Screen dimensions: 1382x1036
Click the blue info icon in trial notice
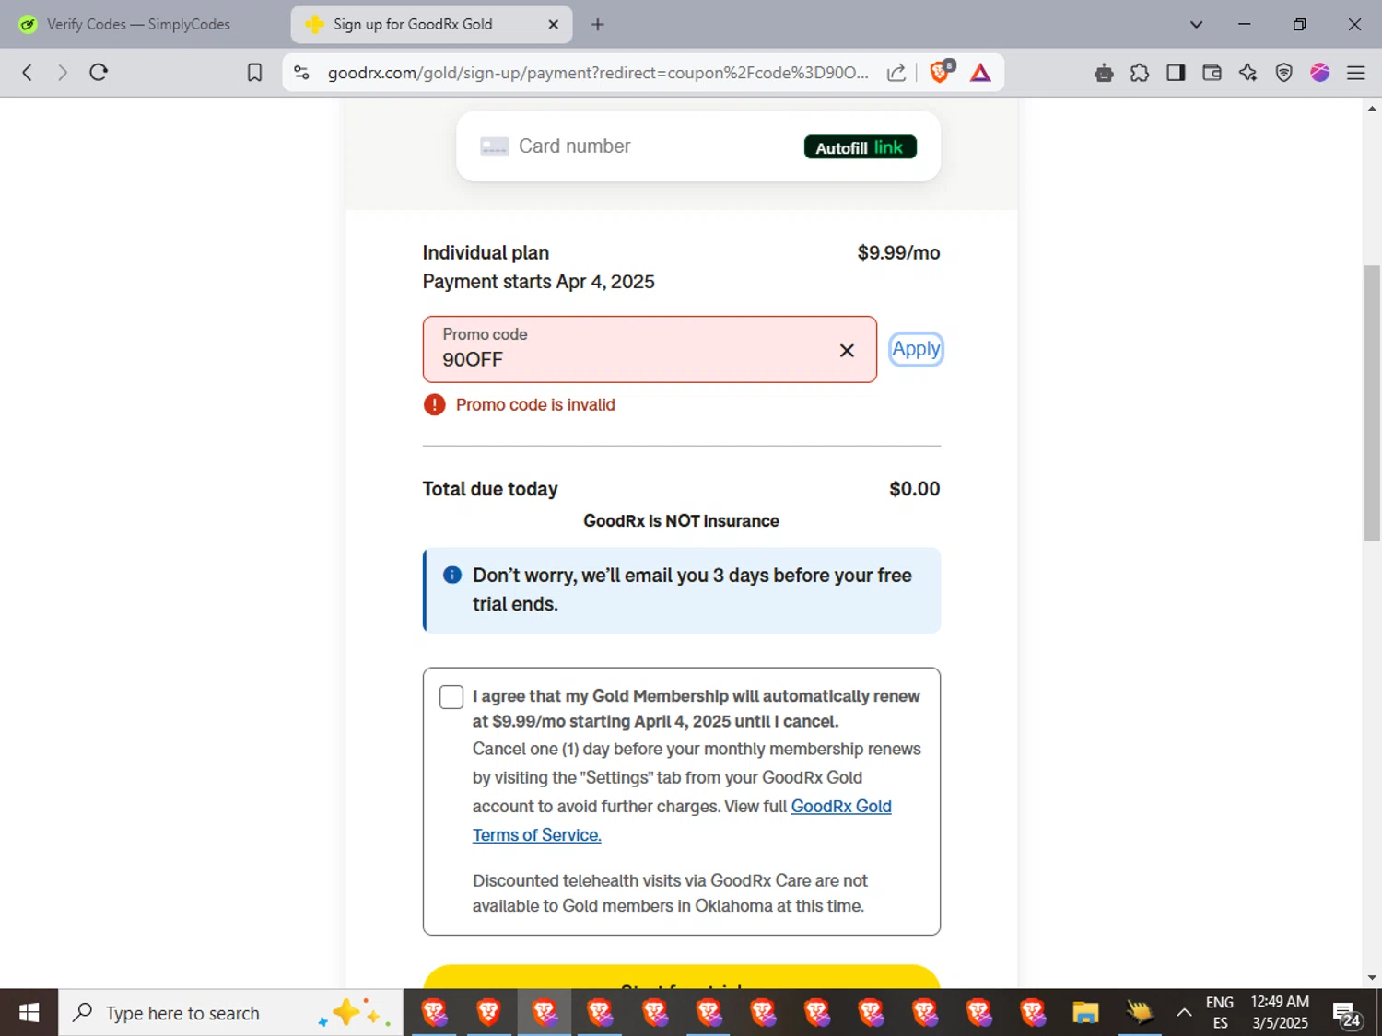coord(451,575)
